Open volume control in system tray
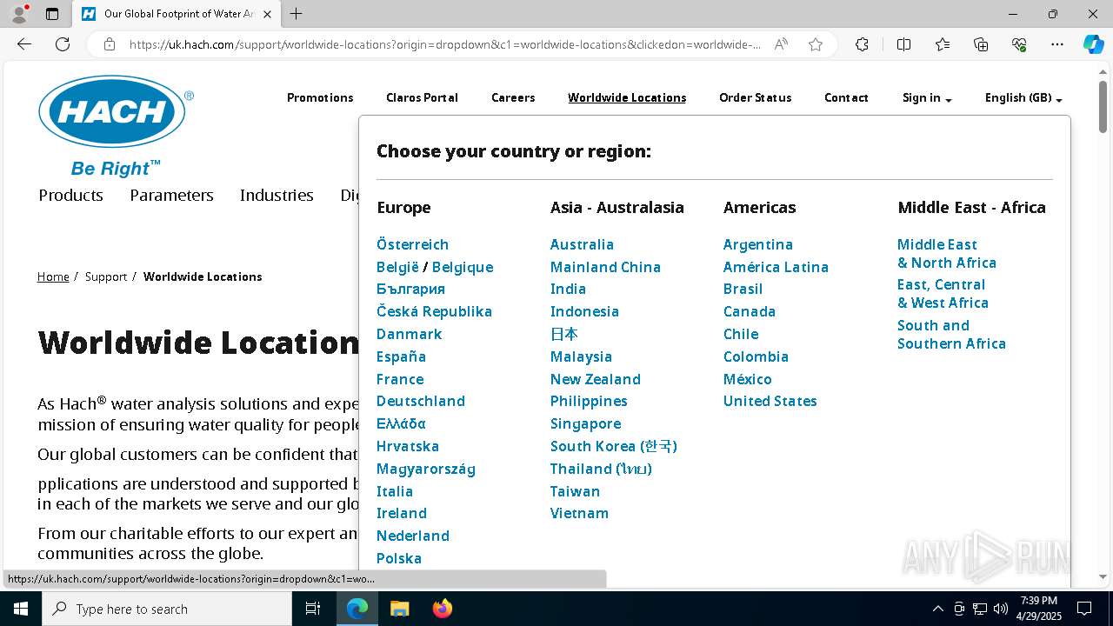Screen dimensions: 1113x626 coord(1001,609)
